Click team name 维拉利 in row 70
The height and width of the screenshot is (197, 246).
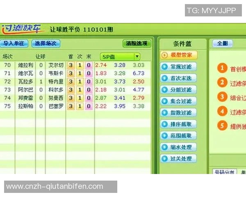tap(25, 65)
